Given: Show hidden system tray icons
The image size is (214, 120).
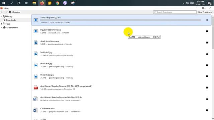Looking at the screenshot, I should point(184,3).
